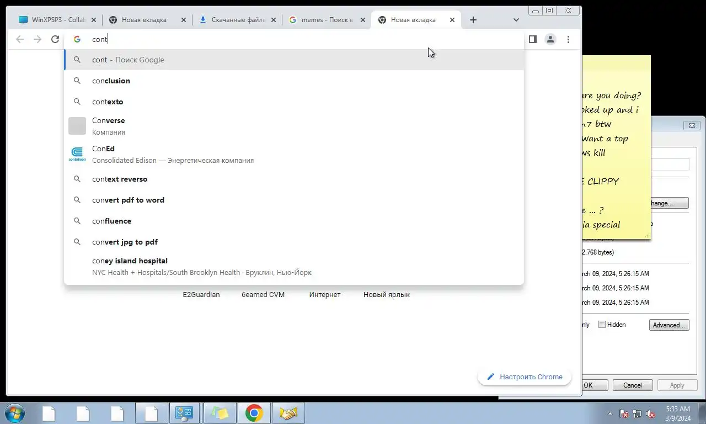Choose the 'convert jpg to pdf' suggestion

pos(294,242)
